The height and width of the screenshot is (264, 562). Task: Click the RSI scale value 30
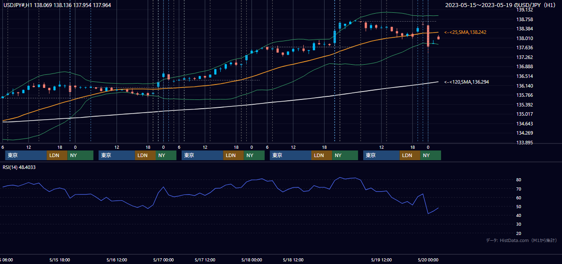(519, 224)
